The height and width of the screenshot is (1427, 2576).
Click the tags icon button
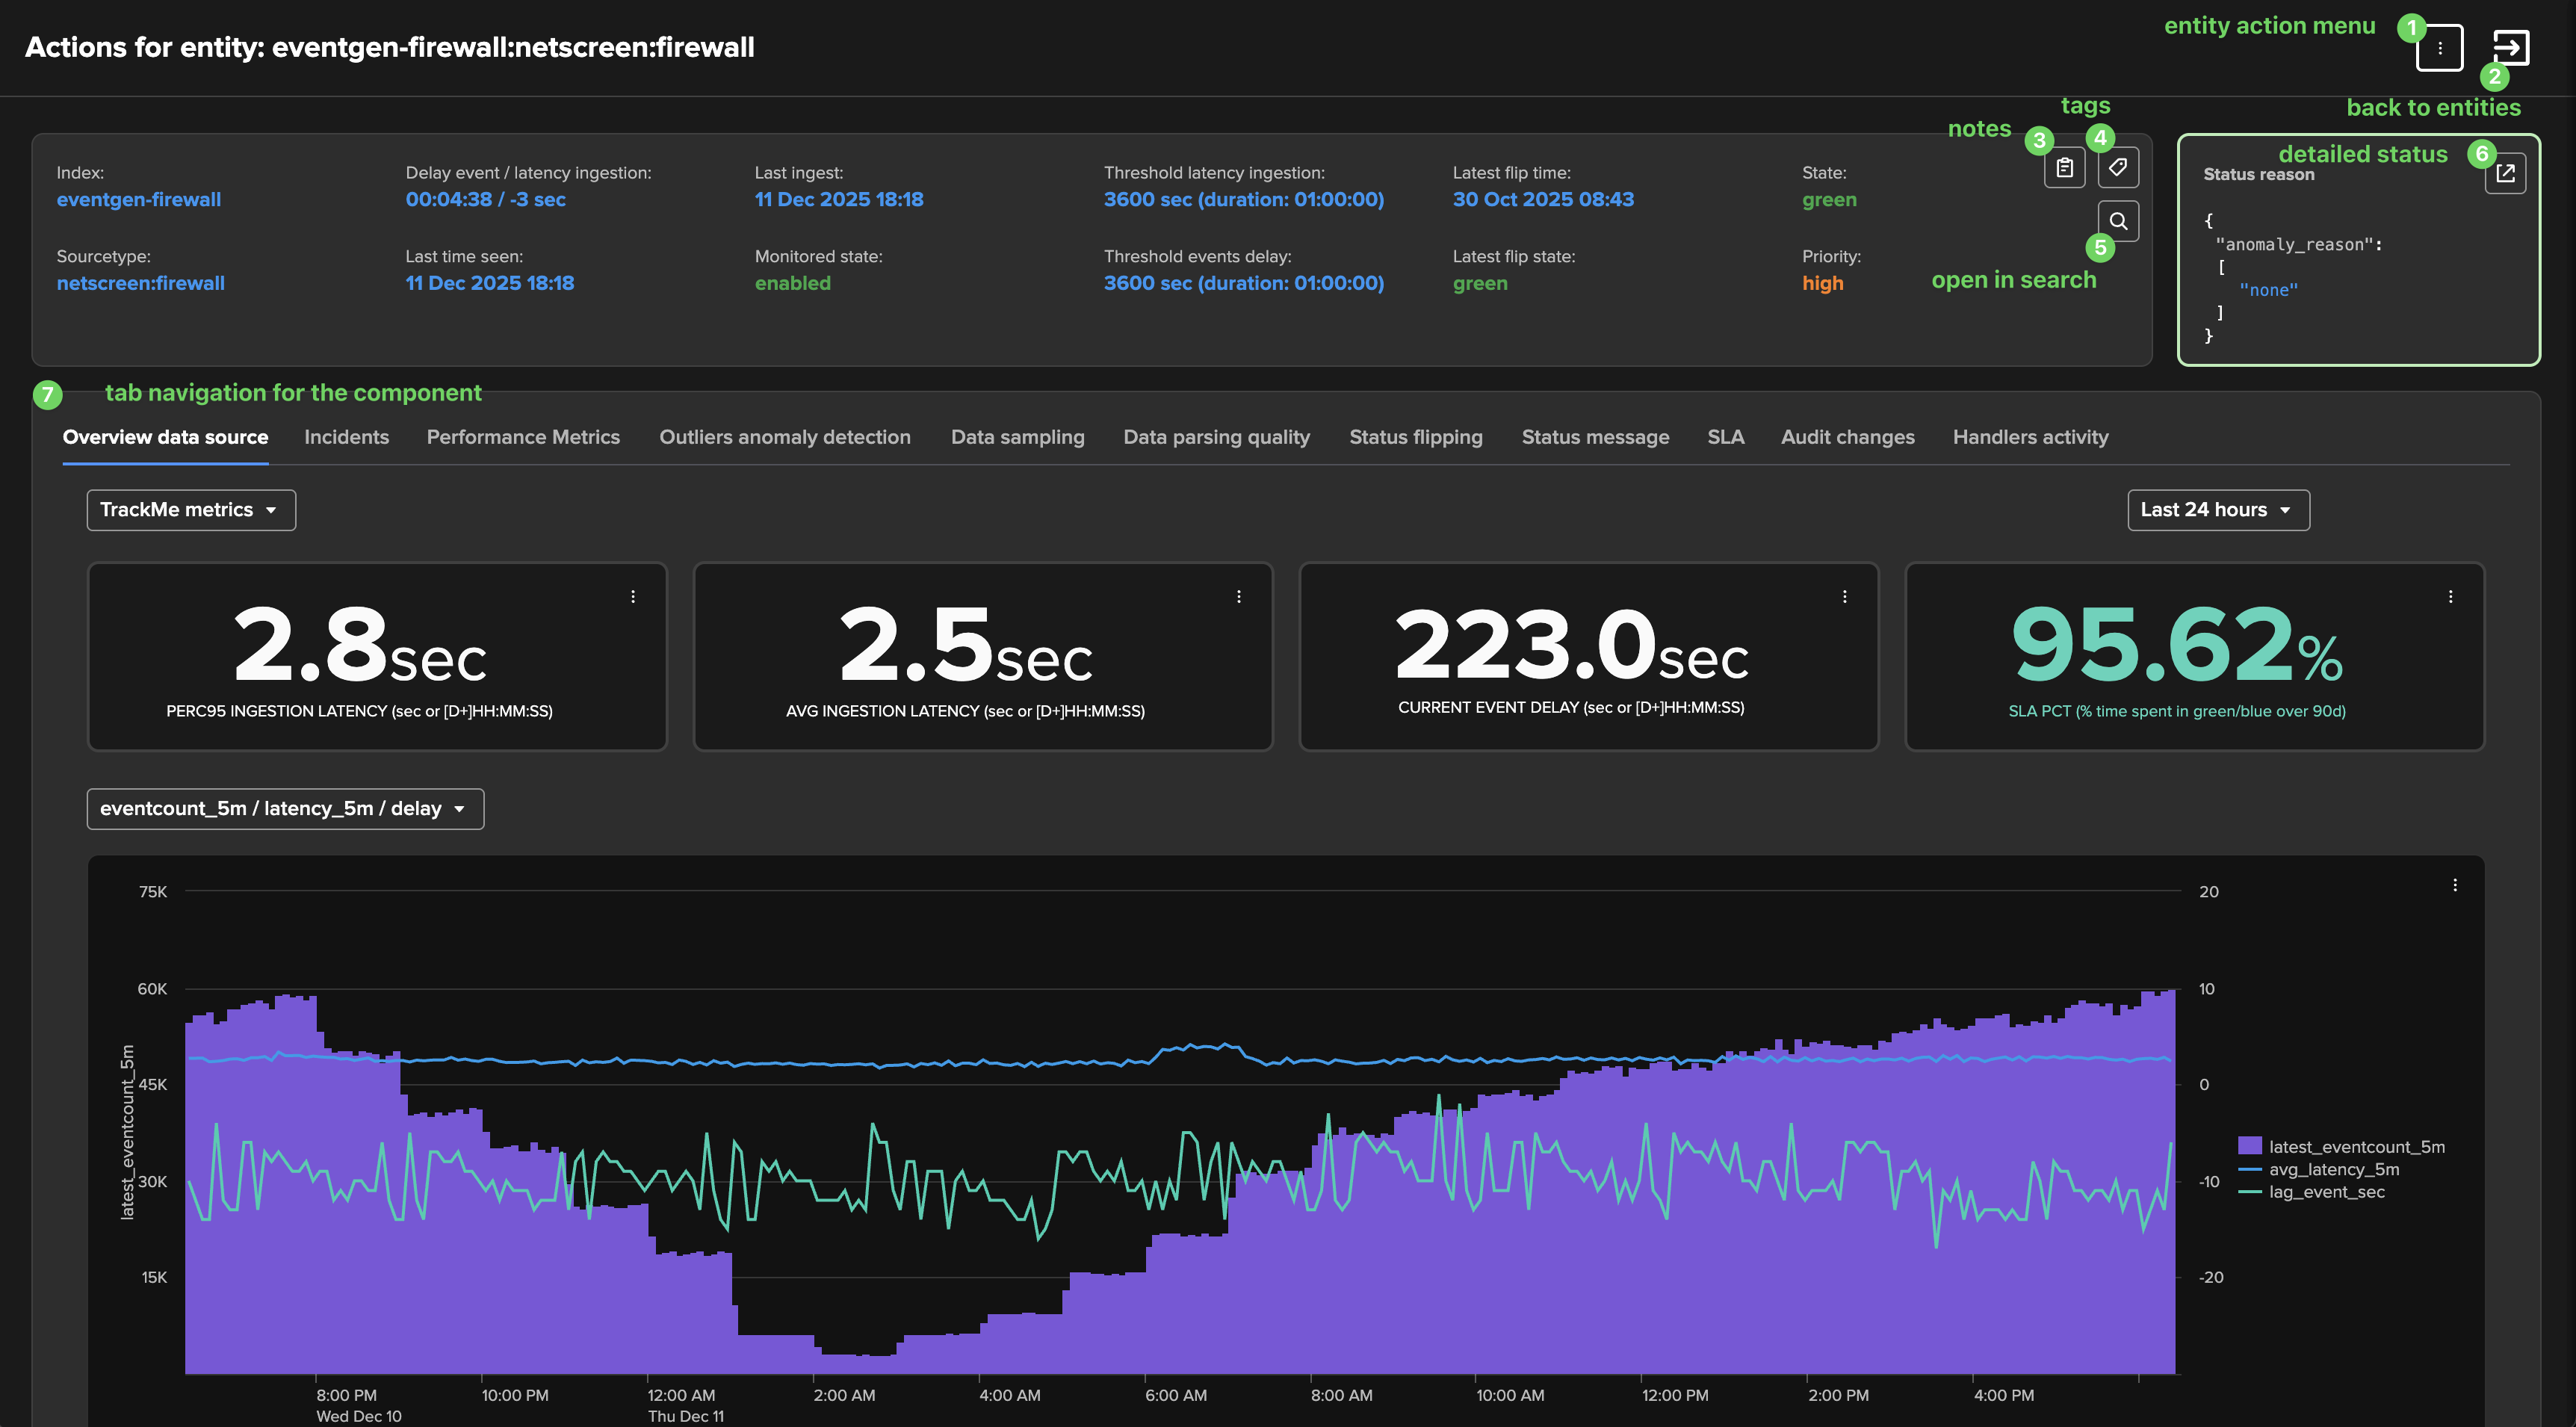[2117, 167]
